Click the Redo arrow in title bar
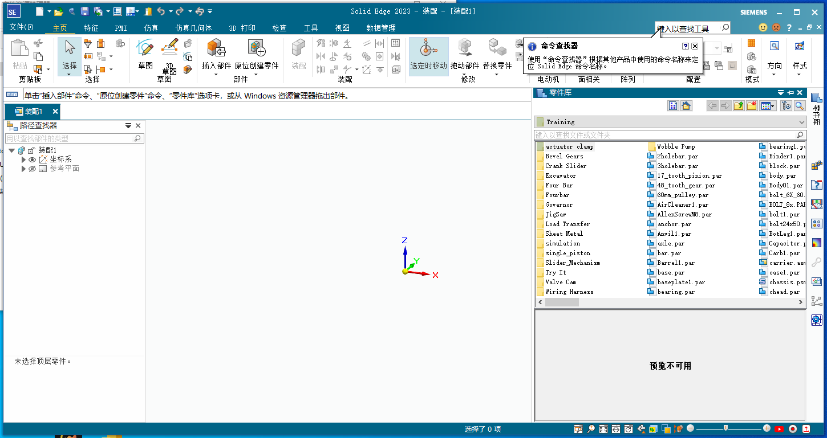Image resolution: width=827 pixels, height=438 pixels. [x=180, y=11]
